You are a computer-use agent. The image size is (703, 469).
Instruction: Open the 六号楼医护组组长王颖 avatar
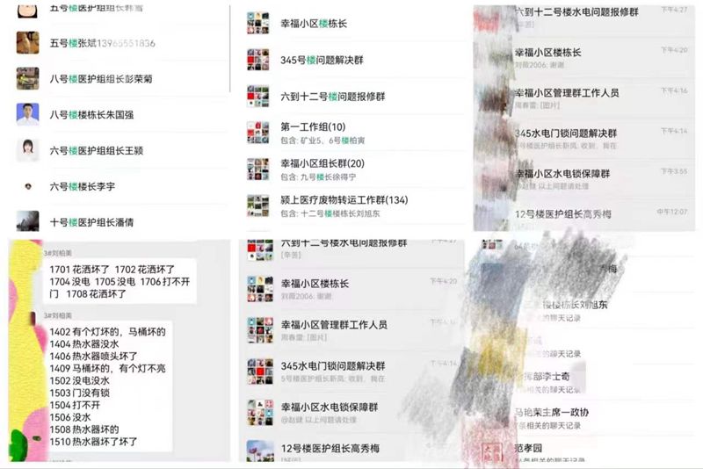(28, 150)
